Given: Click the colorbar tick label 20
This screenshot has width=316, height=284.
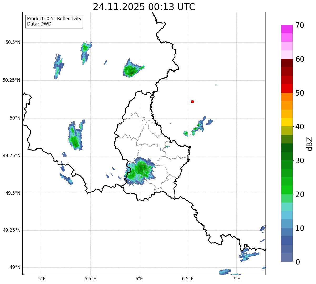Looking at the screenshot, I should pos(300,194).
